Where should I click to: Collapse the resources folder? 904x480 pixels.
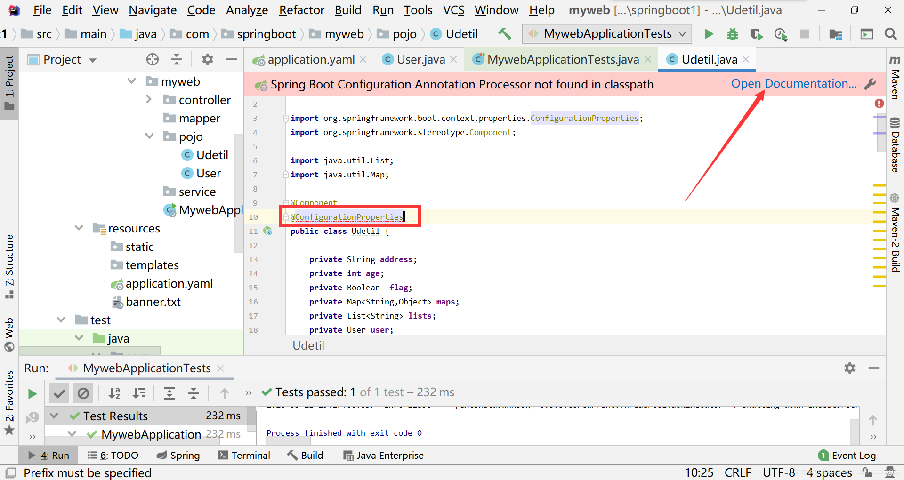point(79,228)
